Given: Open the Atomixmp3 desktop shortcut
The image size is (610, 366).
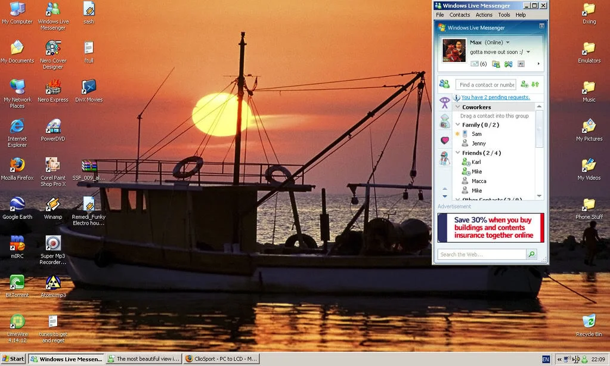Looking at the screenshot, I should 53,286.
